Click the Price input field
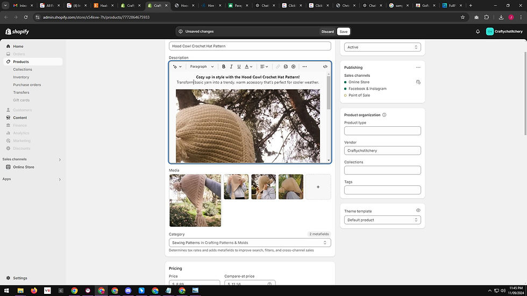Screen dimensions: 527x296 pyautogui.click(x=194, y=283)
